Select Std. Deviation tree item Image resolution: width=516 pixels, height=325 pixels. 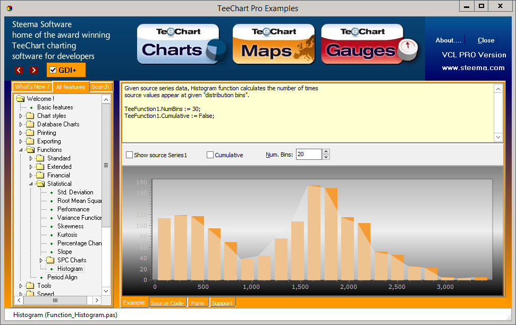[75, 192]
